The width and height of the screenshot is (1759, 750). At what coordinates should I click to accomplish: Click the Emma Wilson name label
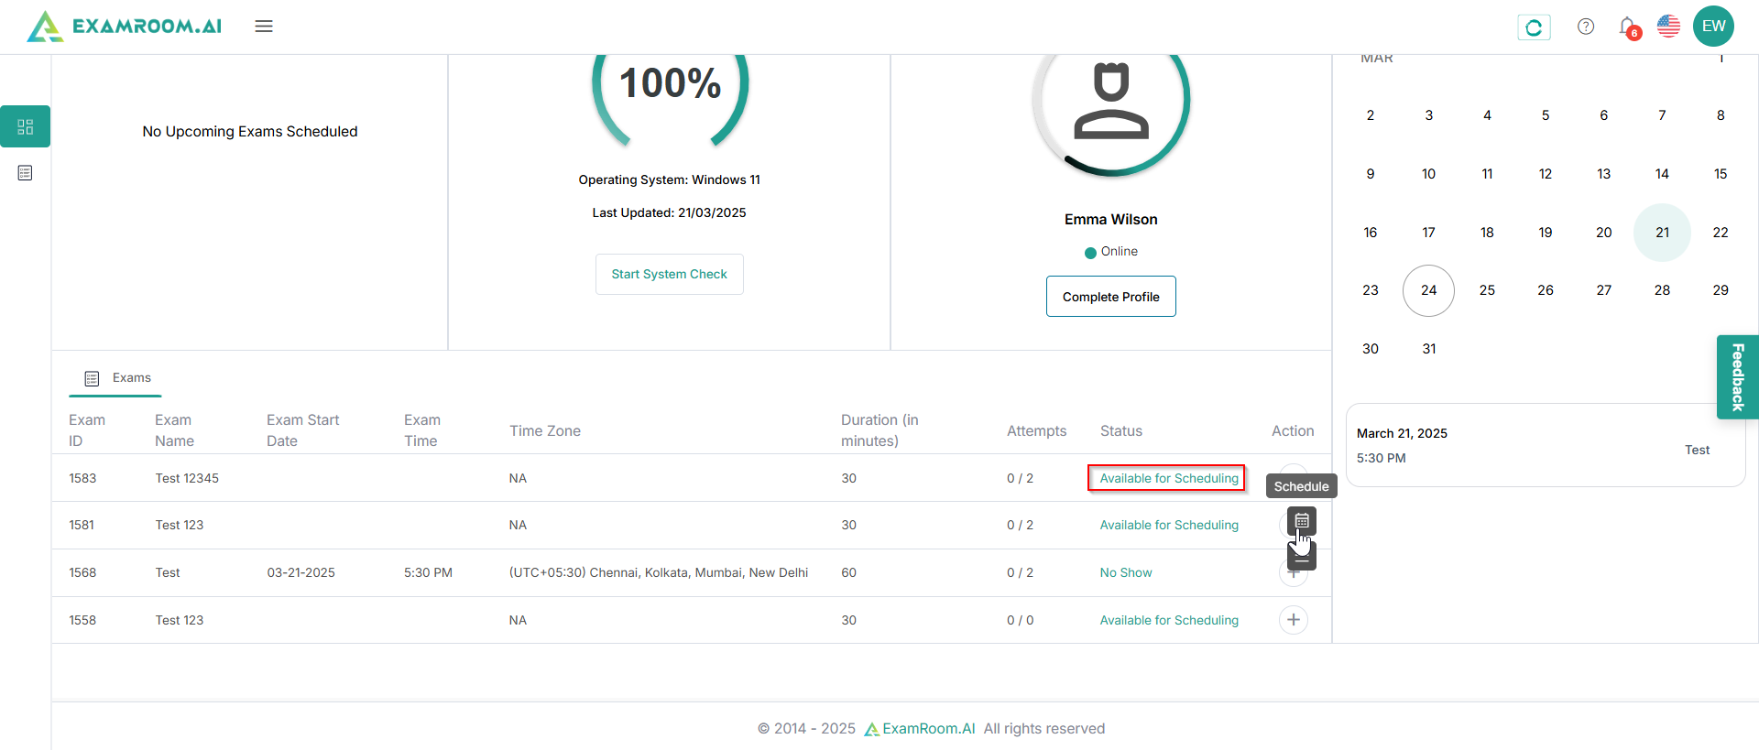click(1111, 220)
